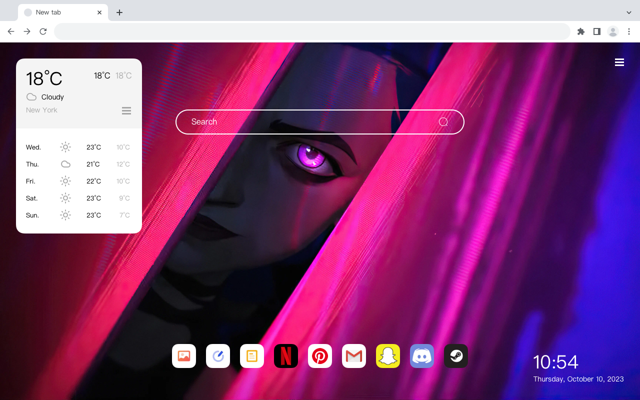Open the Chrome extensions puzzle icon
This screenshot has height=400, width=640.
[x=580, y=31]
